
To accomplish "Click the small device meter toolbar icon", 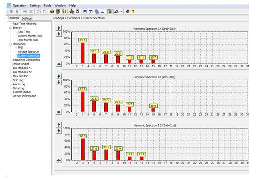I will 77,12.
